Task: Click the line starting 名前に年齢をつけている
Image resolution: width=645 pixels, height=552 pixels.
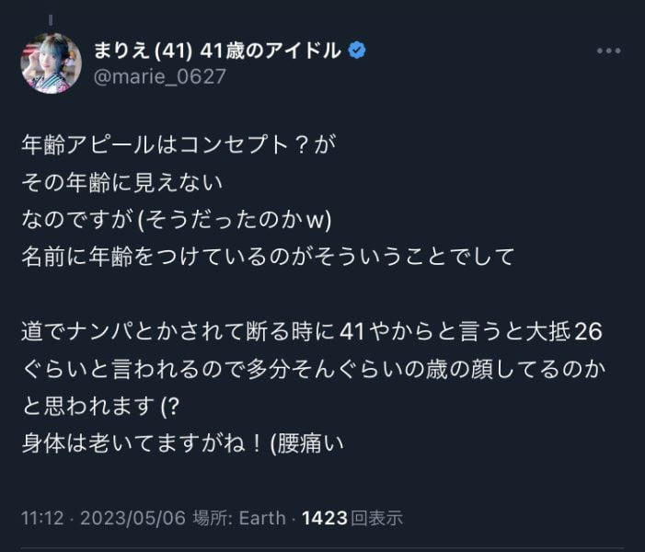Action: 267,256
